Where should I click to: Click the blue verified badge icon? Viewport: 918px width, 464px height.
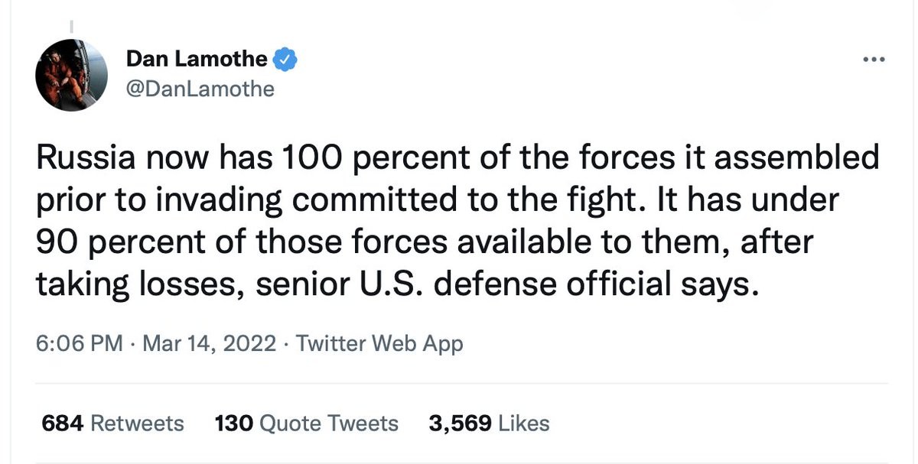point(285,59)
